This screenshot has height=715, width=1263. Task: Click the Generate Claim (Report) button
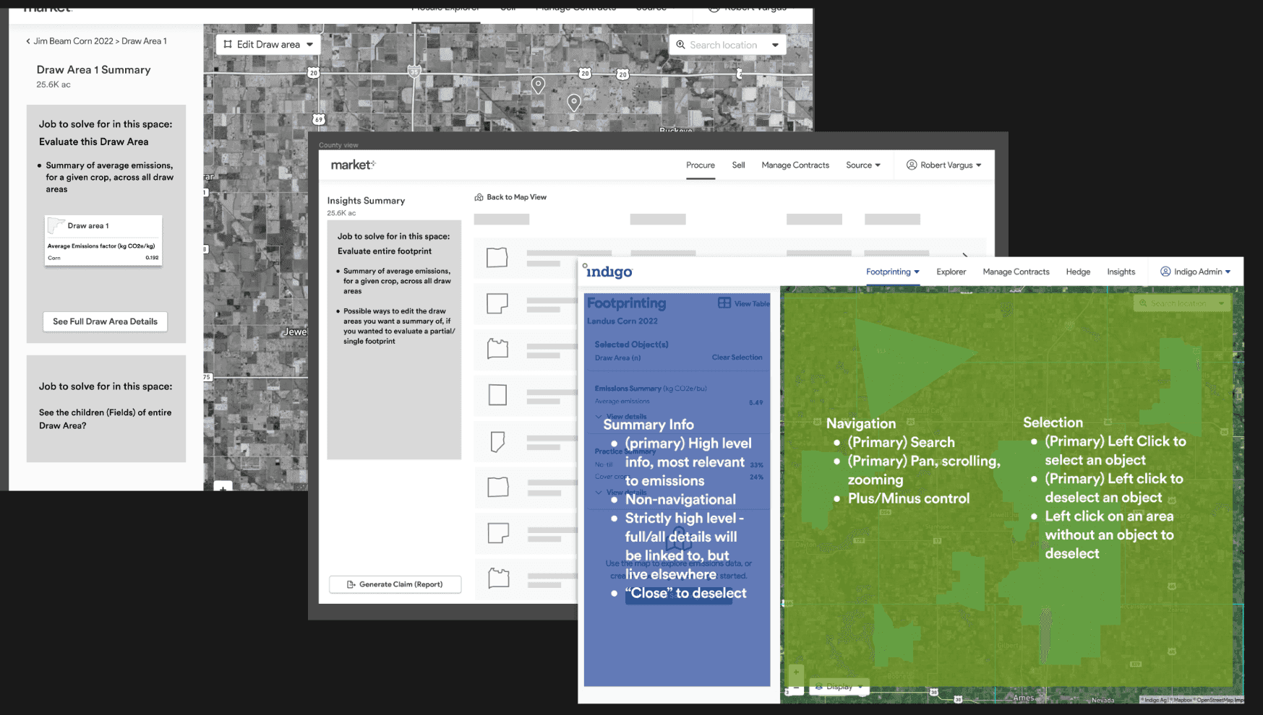click(x=395, y=584)
